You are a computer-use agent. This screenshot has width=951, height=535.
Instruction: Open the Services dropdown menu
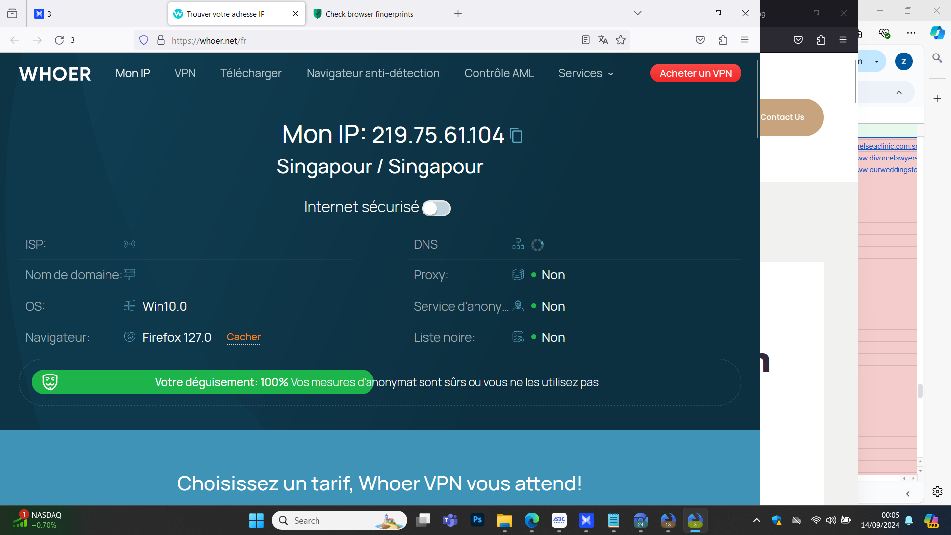point(586,73)
